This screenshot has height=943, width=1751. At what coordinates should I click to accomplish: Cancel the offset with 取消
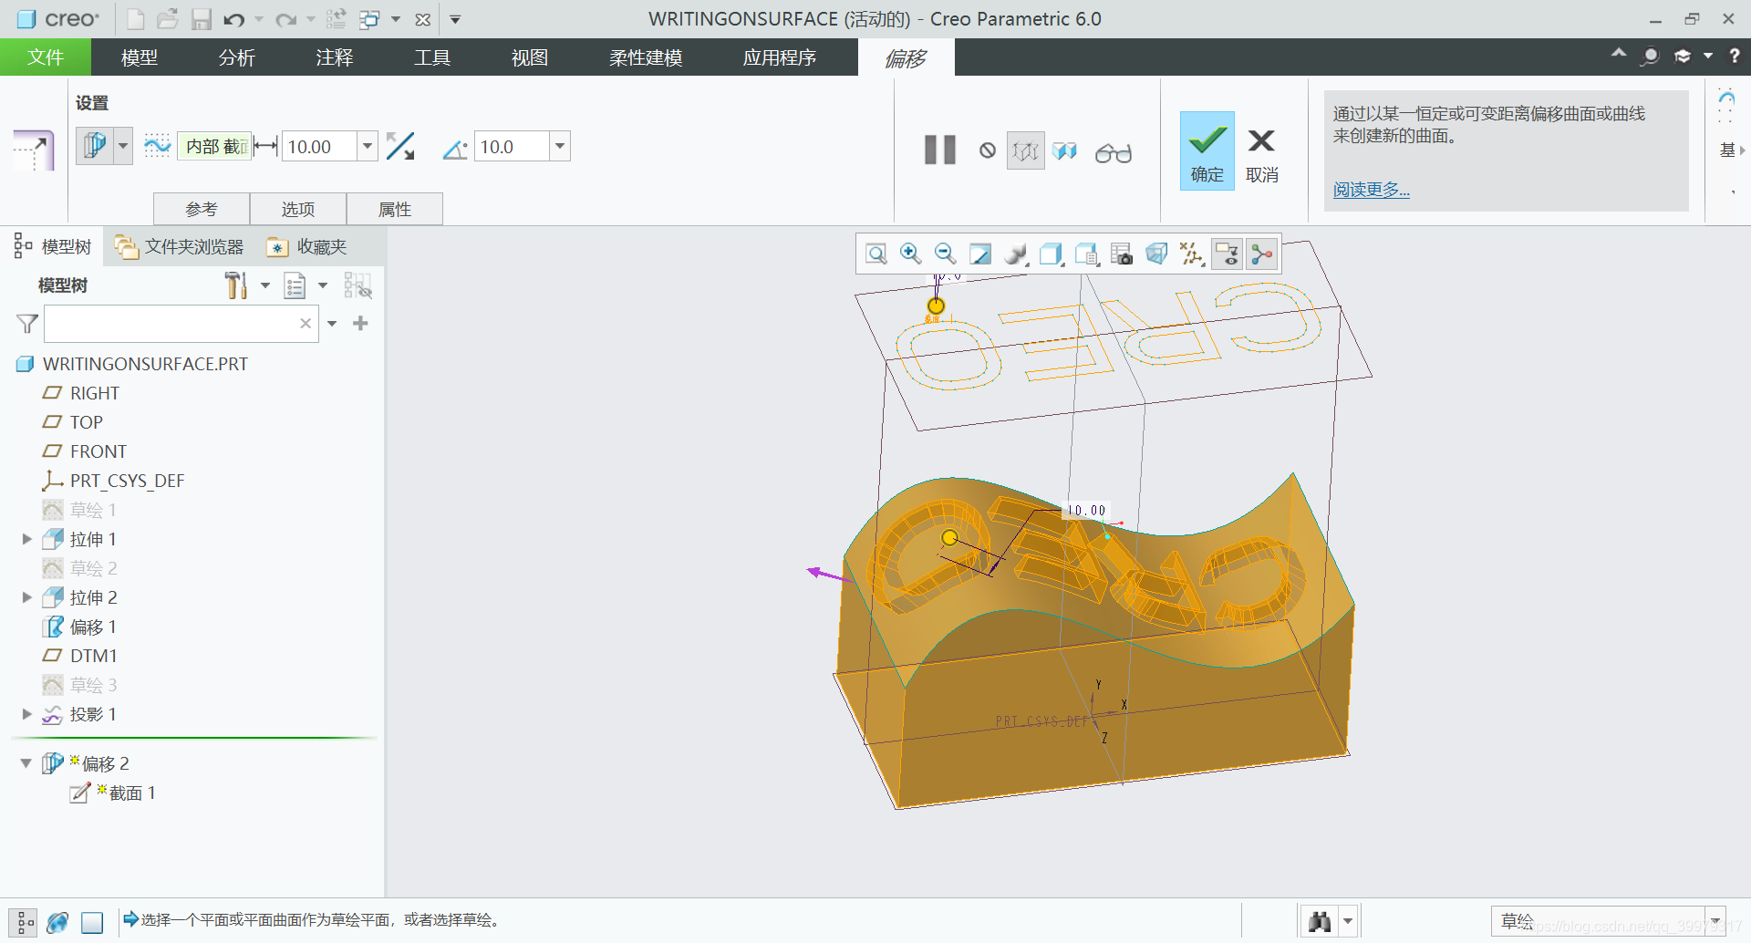(x=1262, y=153)
